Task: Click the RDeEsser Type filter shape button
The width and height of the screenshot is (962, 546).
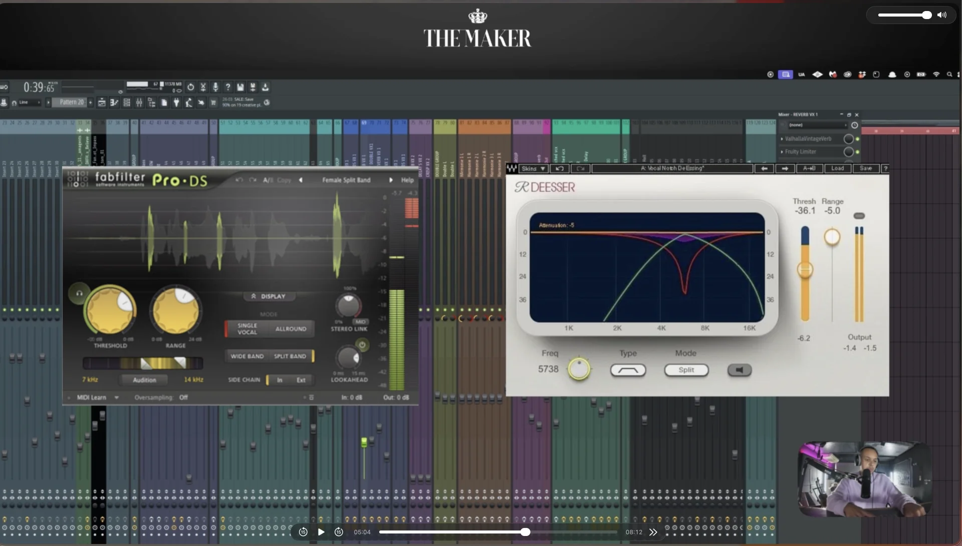Action: 628,370
